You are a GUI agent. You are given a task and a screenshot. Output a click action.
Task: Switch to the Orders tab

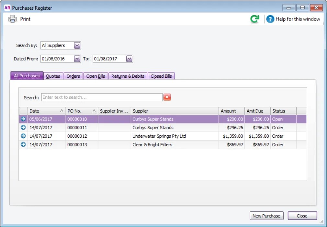[73, 76]
